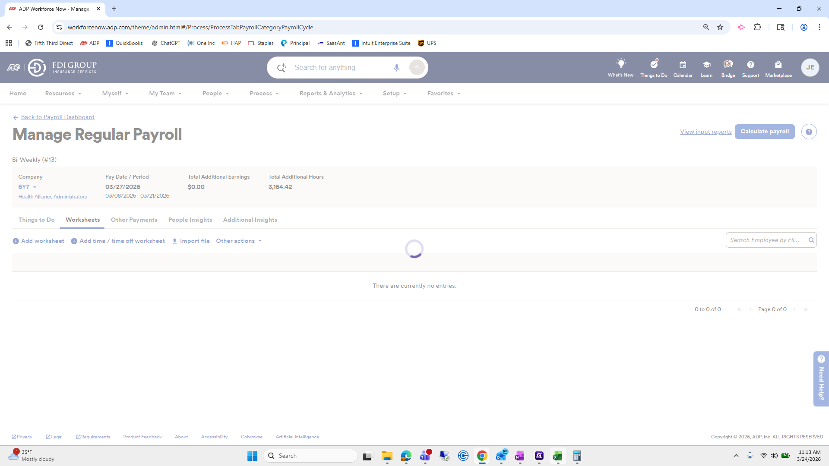Open Excel from the Windows taskbar

557,456
